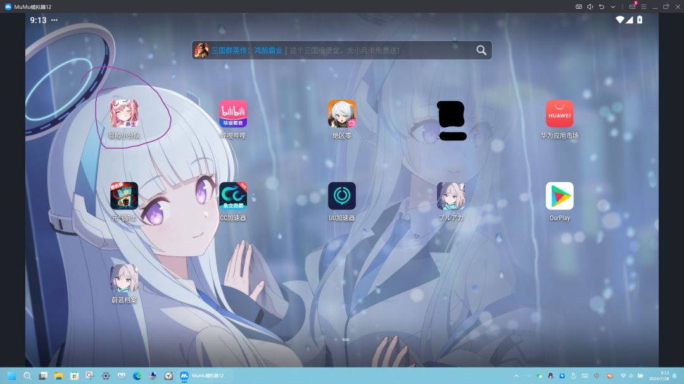
Task: Open the Windows notification bell
Action: [x=675, y=376]
